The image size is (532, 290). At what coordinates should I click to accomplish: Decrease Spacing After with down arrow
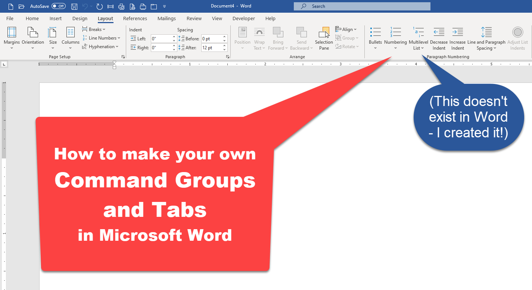(225, 50)
